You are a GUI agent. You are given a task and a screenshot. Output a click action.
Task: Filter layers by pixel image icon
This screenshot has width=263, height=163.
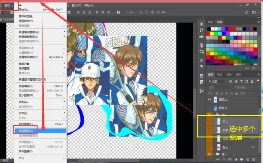231,81
